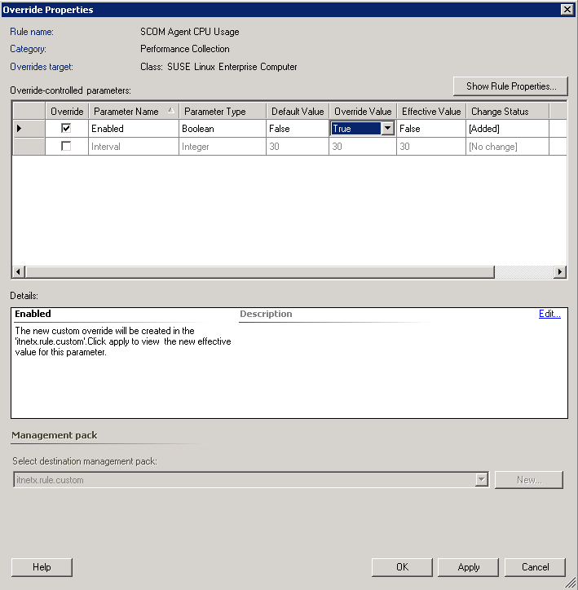Click the False effective value cell
Viewport: 578px width, 590px height.
431,128
